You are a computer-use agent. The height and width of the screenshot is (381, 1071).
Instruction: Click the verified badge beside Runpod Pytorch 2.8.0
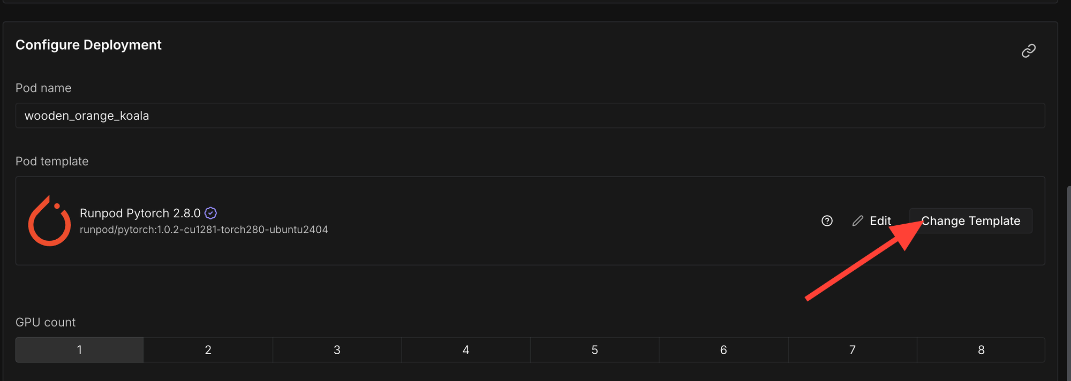(x=211, y=213)
